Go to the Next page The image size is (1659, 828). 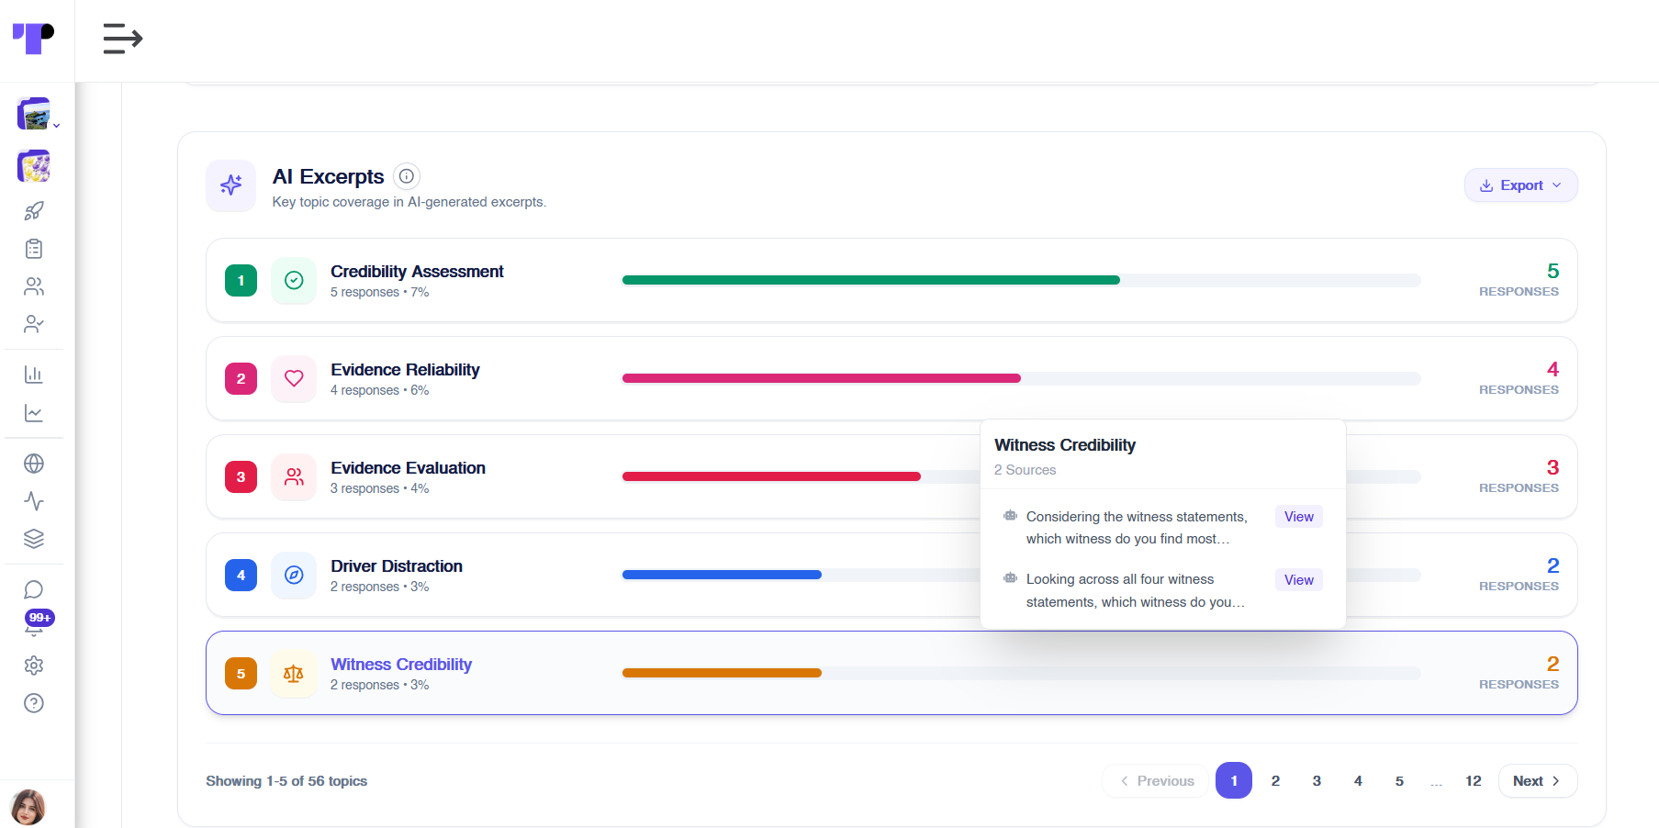point(1538,781)
